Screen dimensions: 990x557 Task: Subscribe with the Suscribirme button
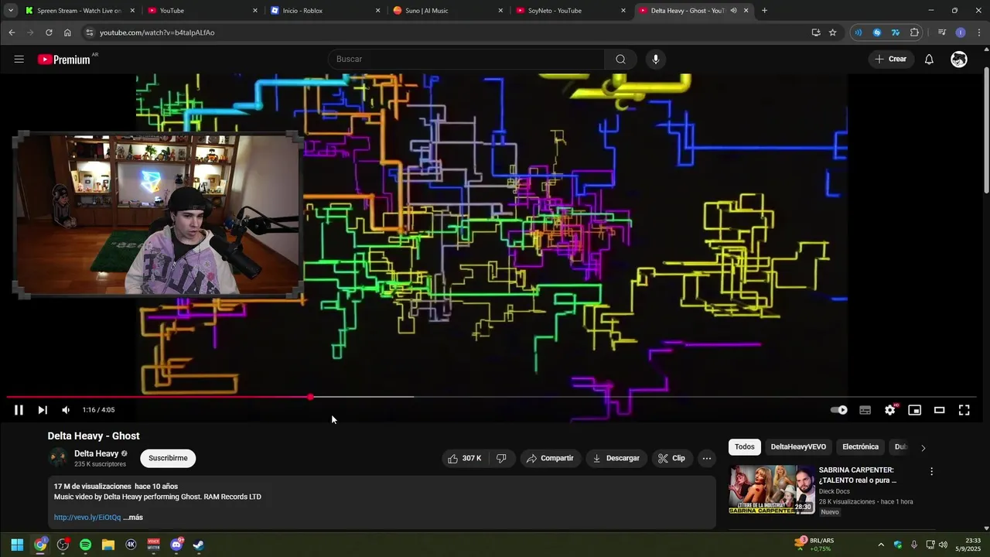click(x=168, y=459)
